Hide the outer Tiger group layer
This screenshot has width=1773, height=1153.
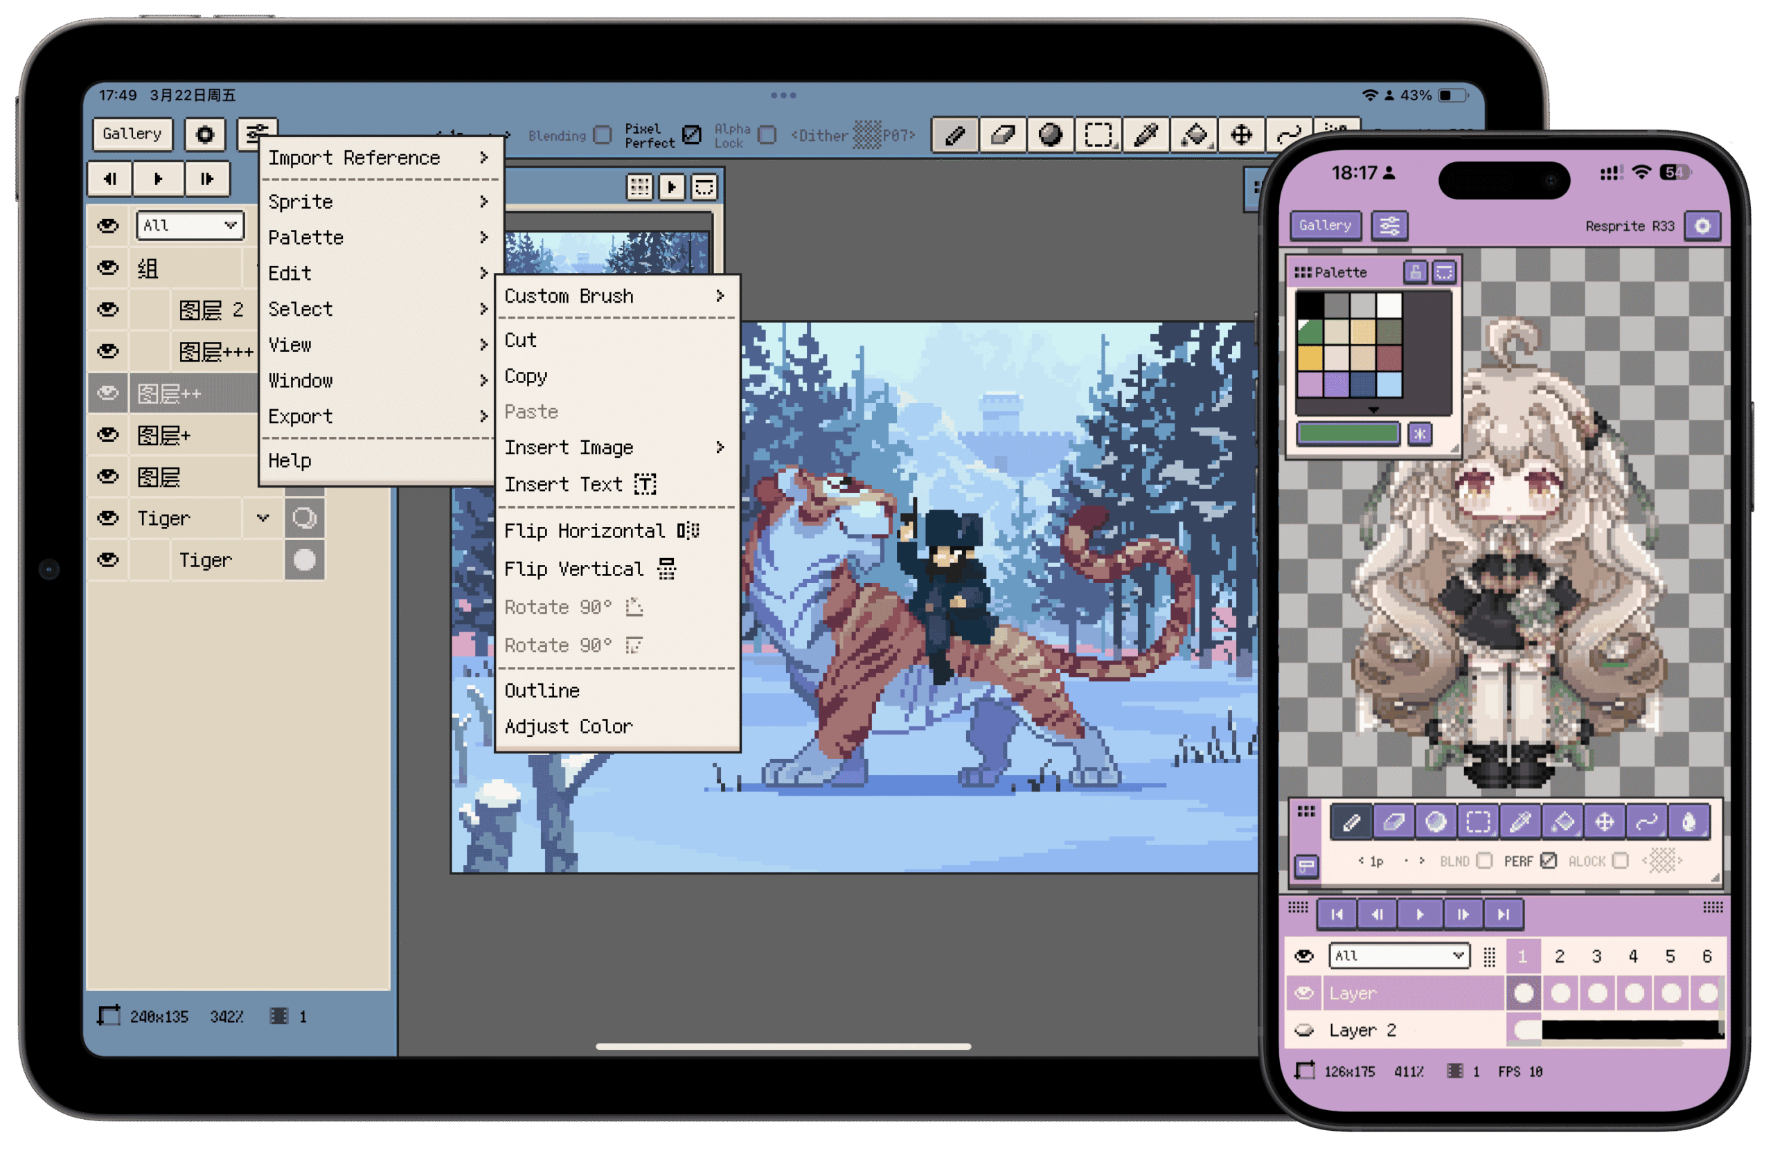108,518
